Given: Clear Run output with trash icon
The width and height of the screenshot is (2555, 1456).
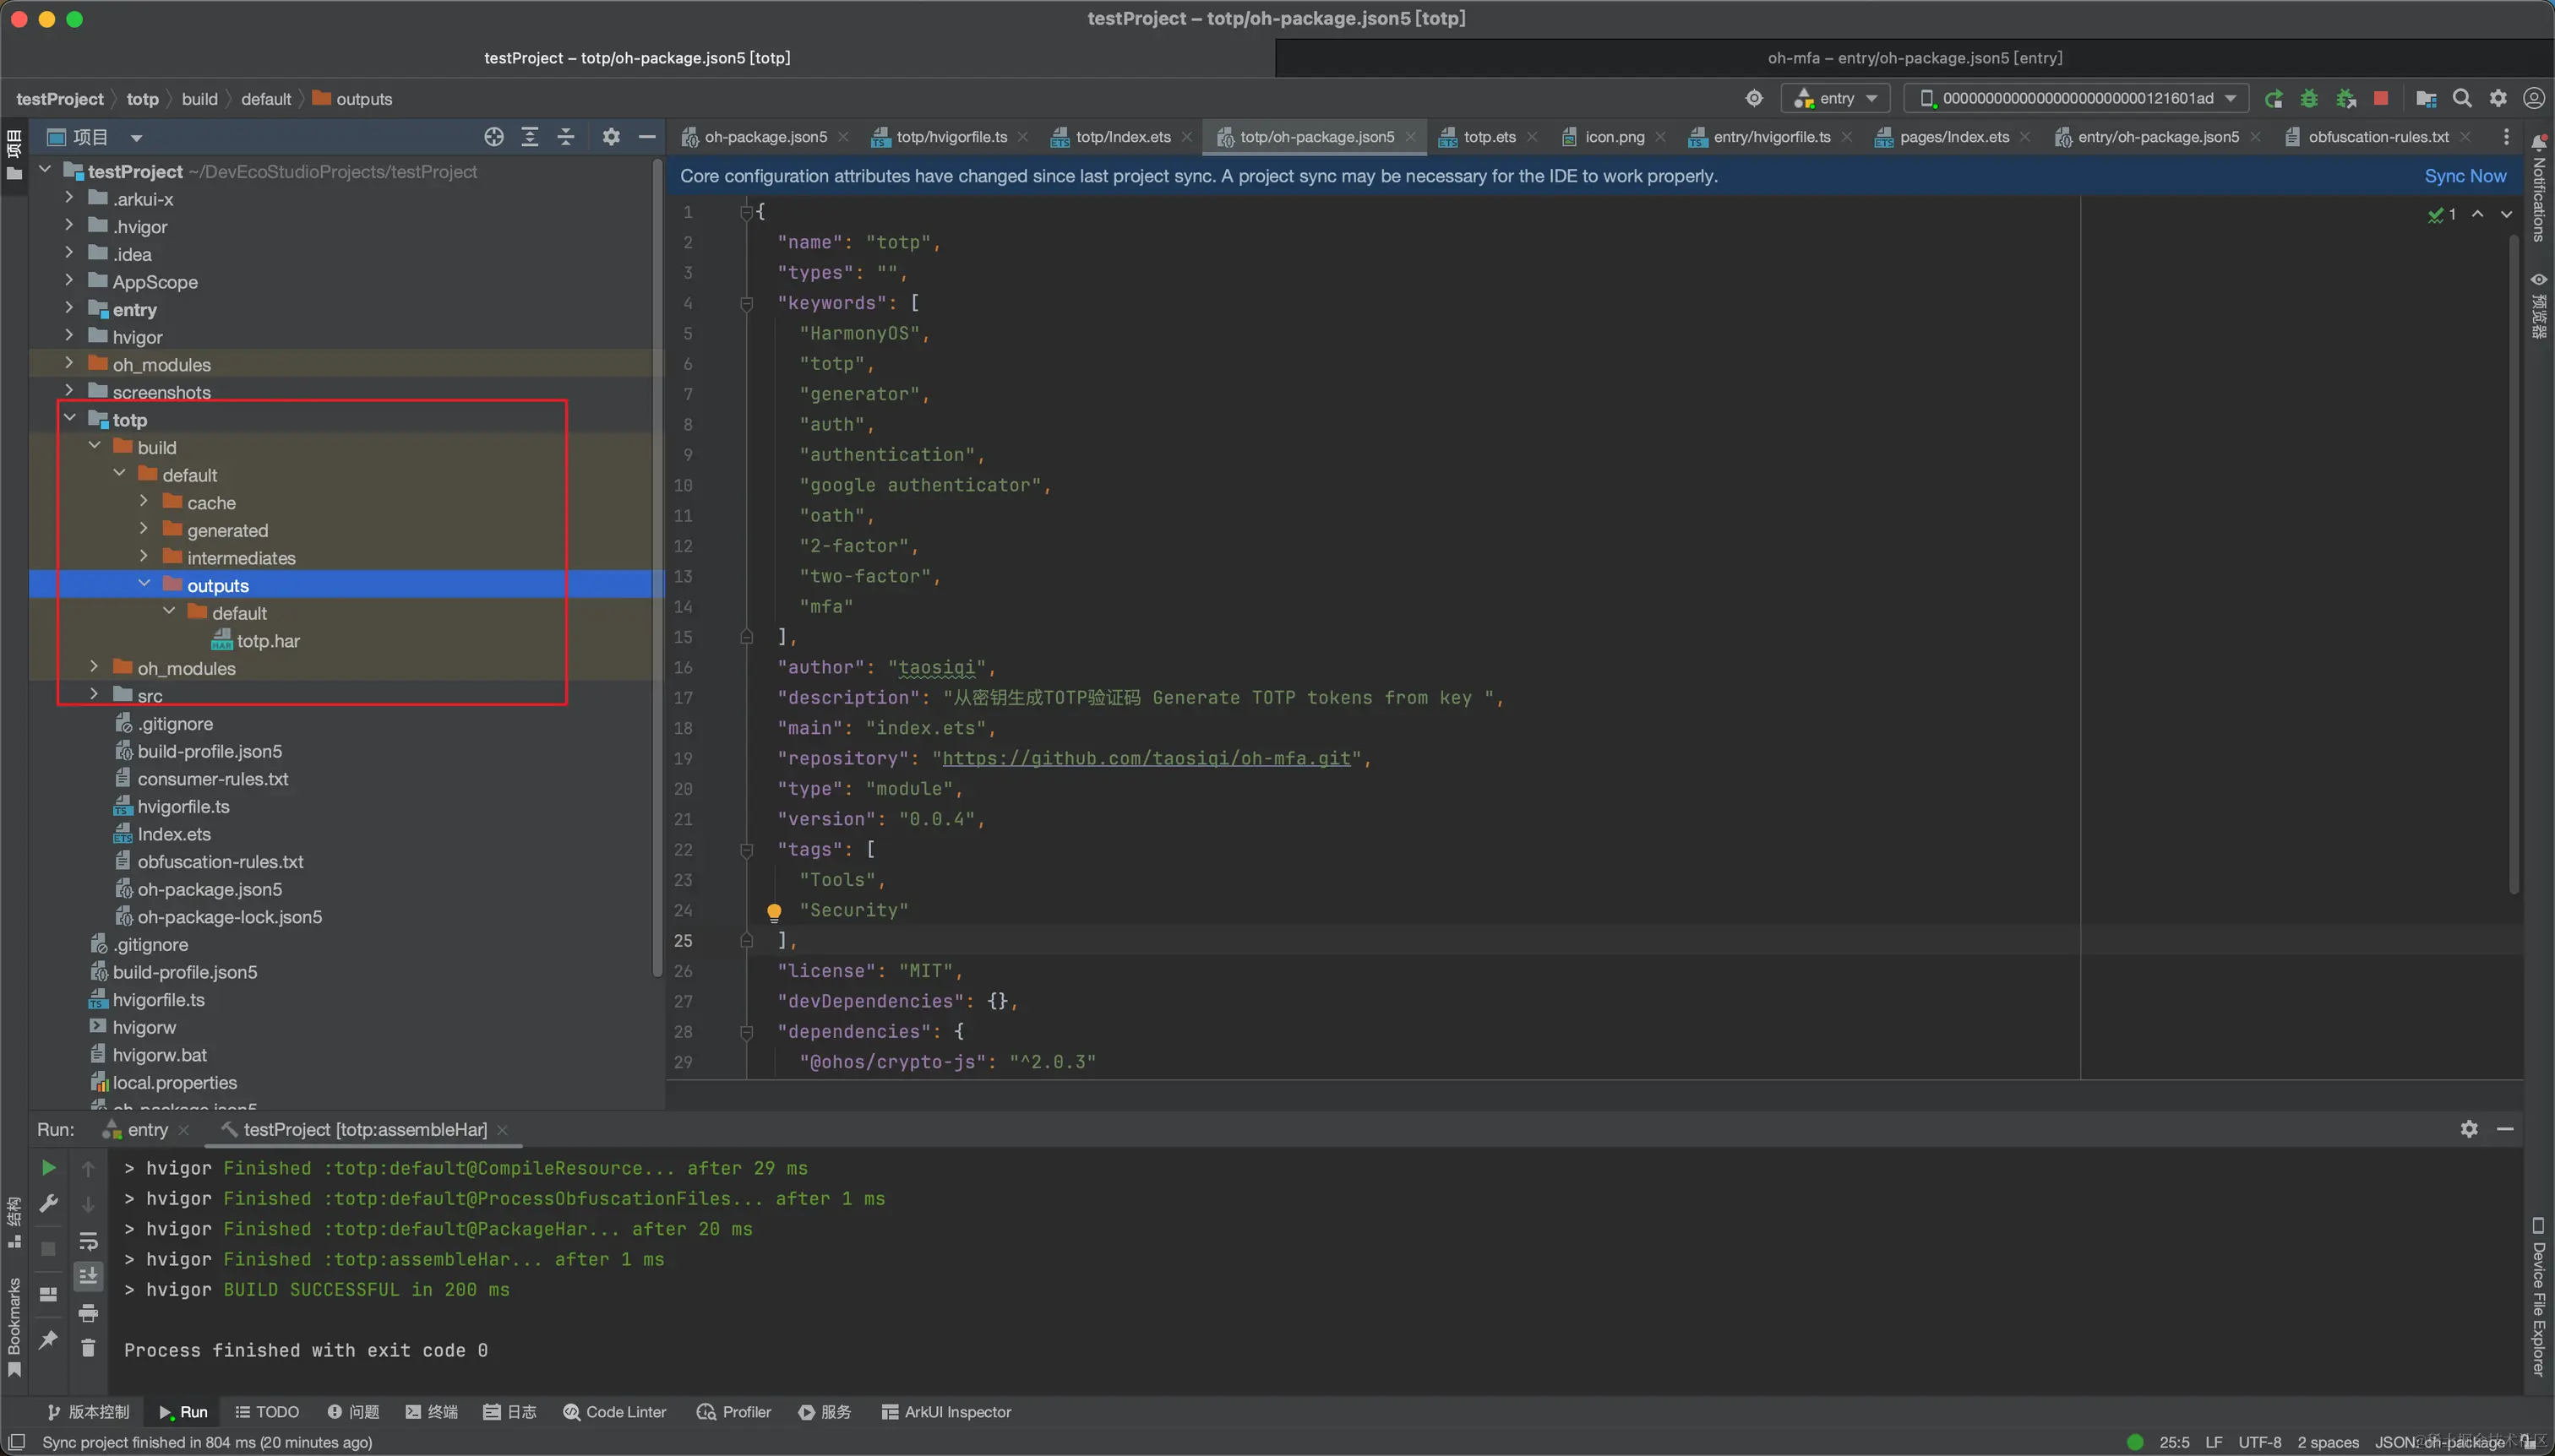Looking at the screenshot, I should (88, 1348).
